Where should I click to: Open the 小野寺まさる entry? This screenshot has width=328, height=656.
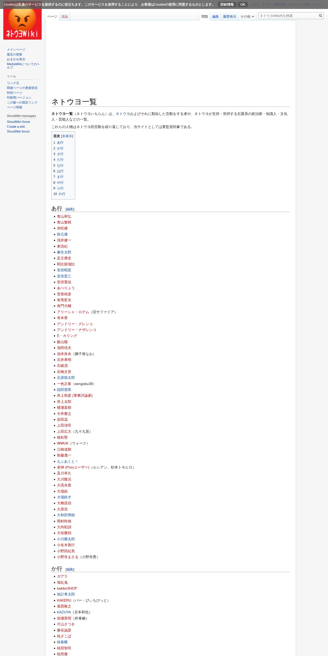[x=68, y=557]
